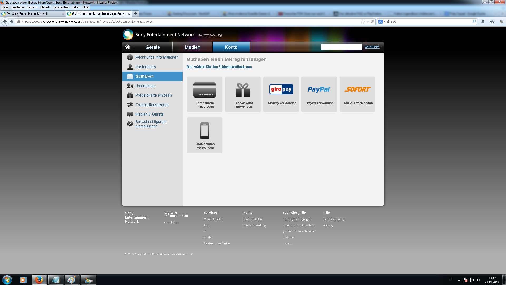Choose the SOFORT verwenden tile
Screen dimensions: 506x285
[x=357, y=94]
